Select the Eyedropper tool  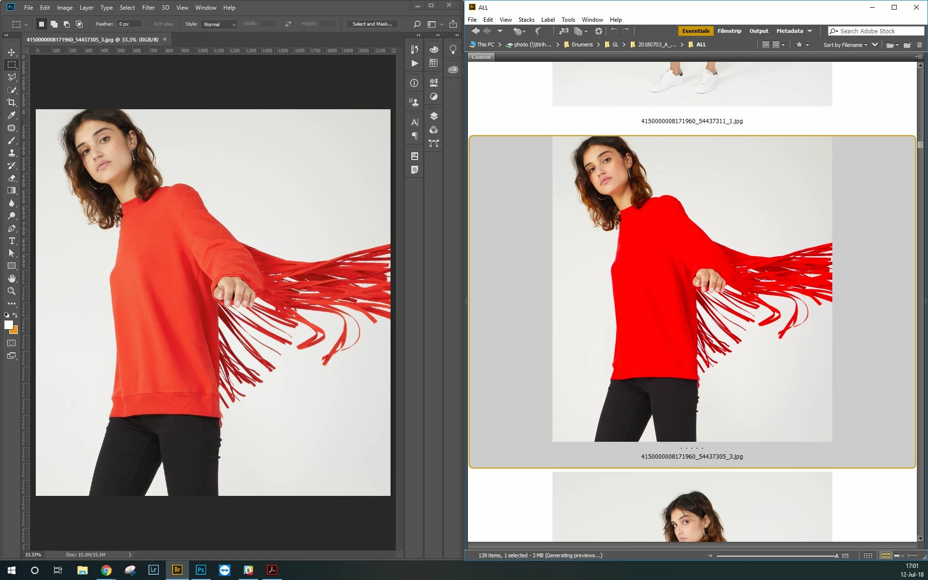(12, 115)
